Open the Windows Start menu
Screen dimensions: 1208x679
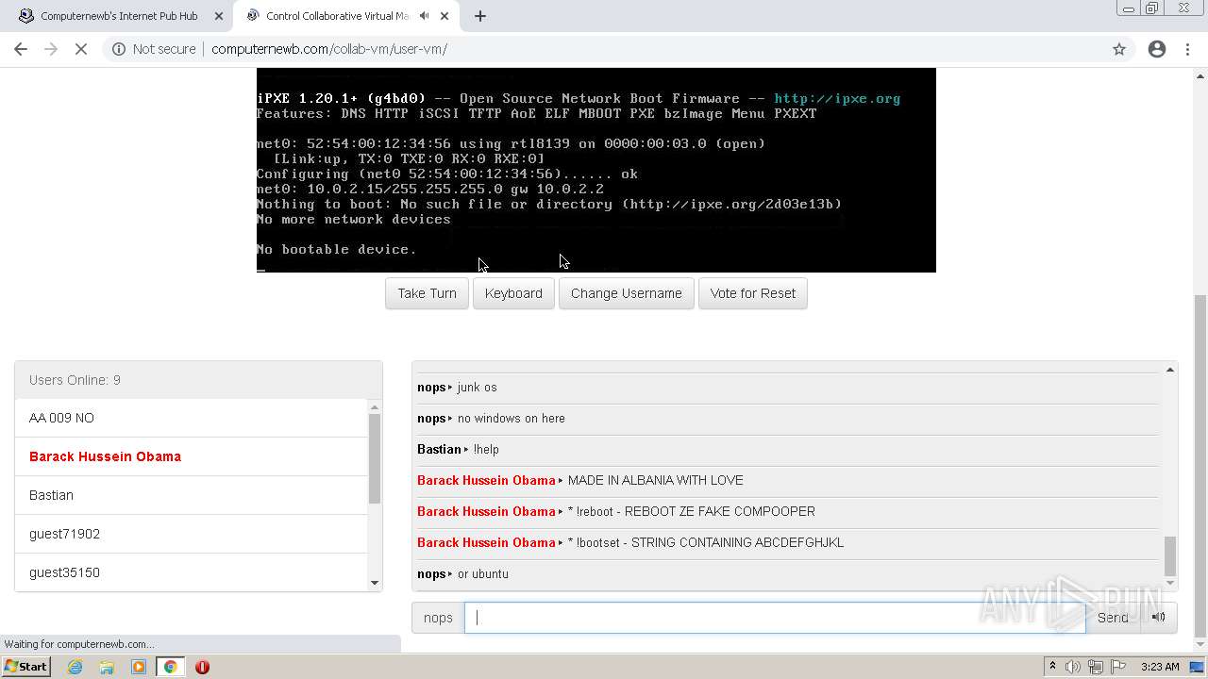pyautogui.click(x=26, y=667)
